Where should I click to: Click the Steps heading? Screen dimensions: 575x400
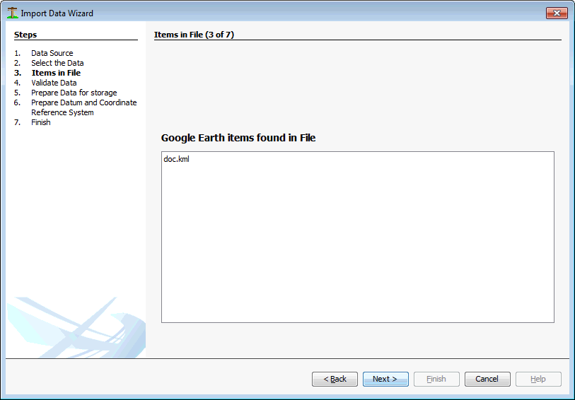tap(25, 35)
